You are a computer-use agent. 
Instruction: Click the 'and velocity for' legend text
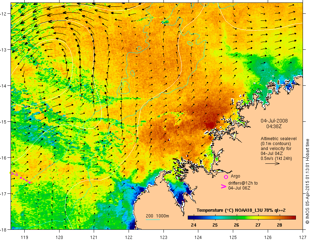click(276, 149)
